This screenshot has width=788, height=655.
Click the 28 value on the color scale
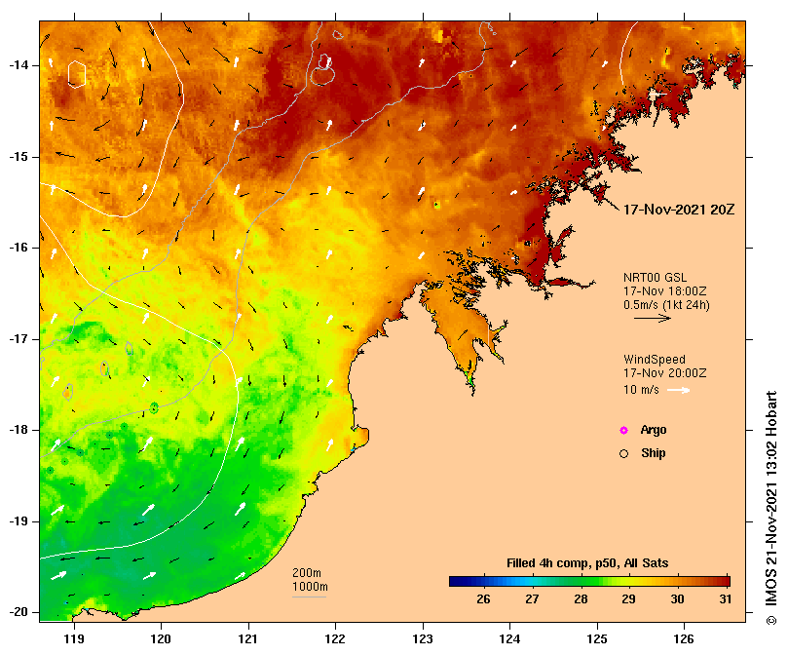point(581,599)
